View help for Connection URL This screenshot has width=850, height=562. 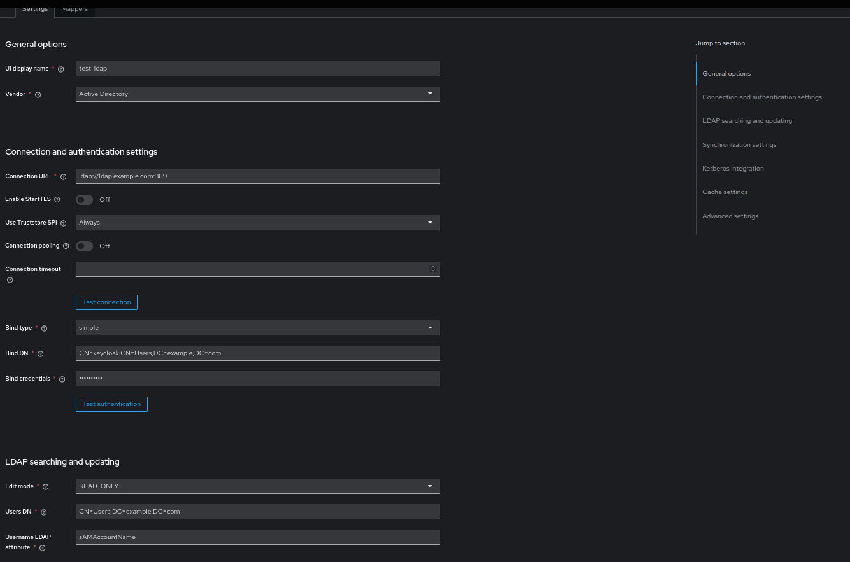click(x=63, y=176)
